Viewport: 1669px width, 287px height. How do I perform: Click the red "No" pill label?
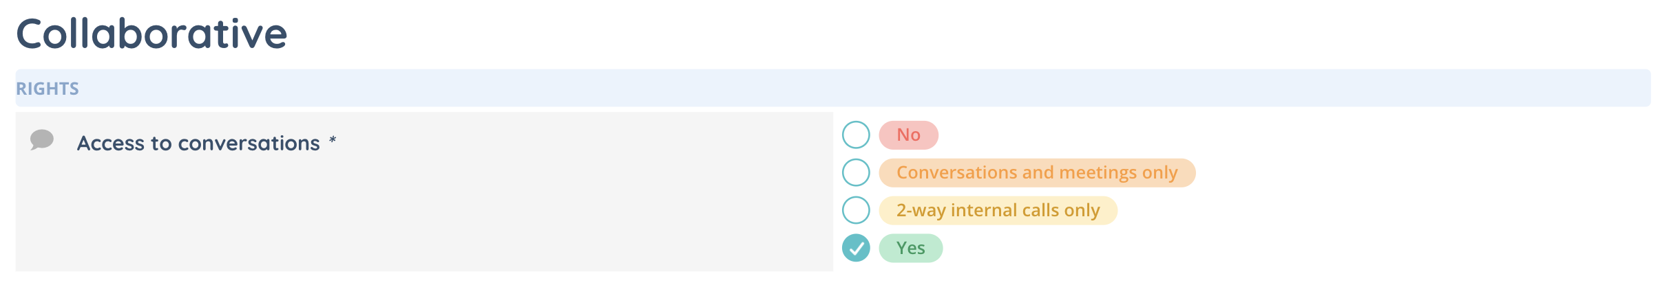click(908, 135)
